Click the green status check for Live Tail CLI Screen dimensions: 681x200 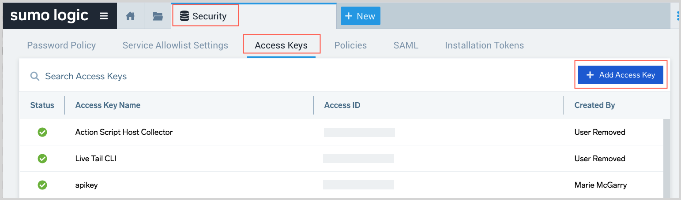click(x=42, y=159)
